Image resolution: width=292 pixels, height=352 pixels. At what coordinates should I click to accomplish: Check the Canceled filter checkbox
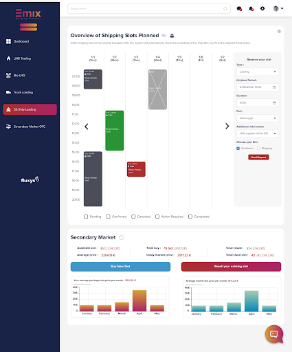click(133, 217)
